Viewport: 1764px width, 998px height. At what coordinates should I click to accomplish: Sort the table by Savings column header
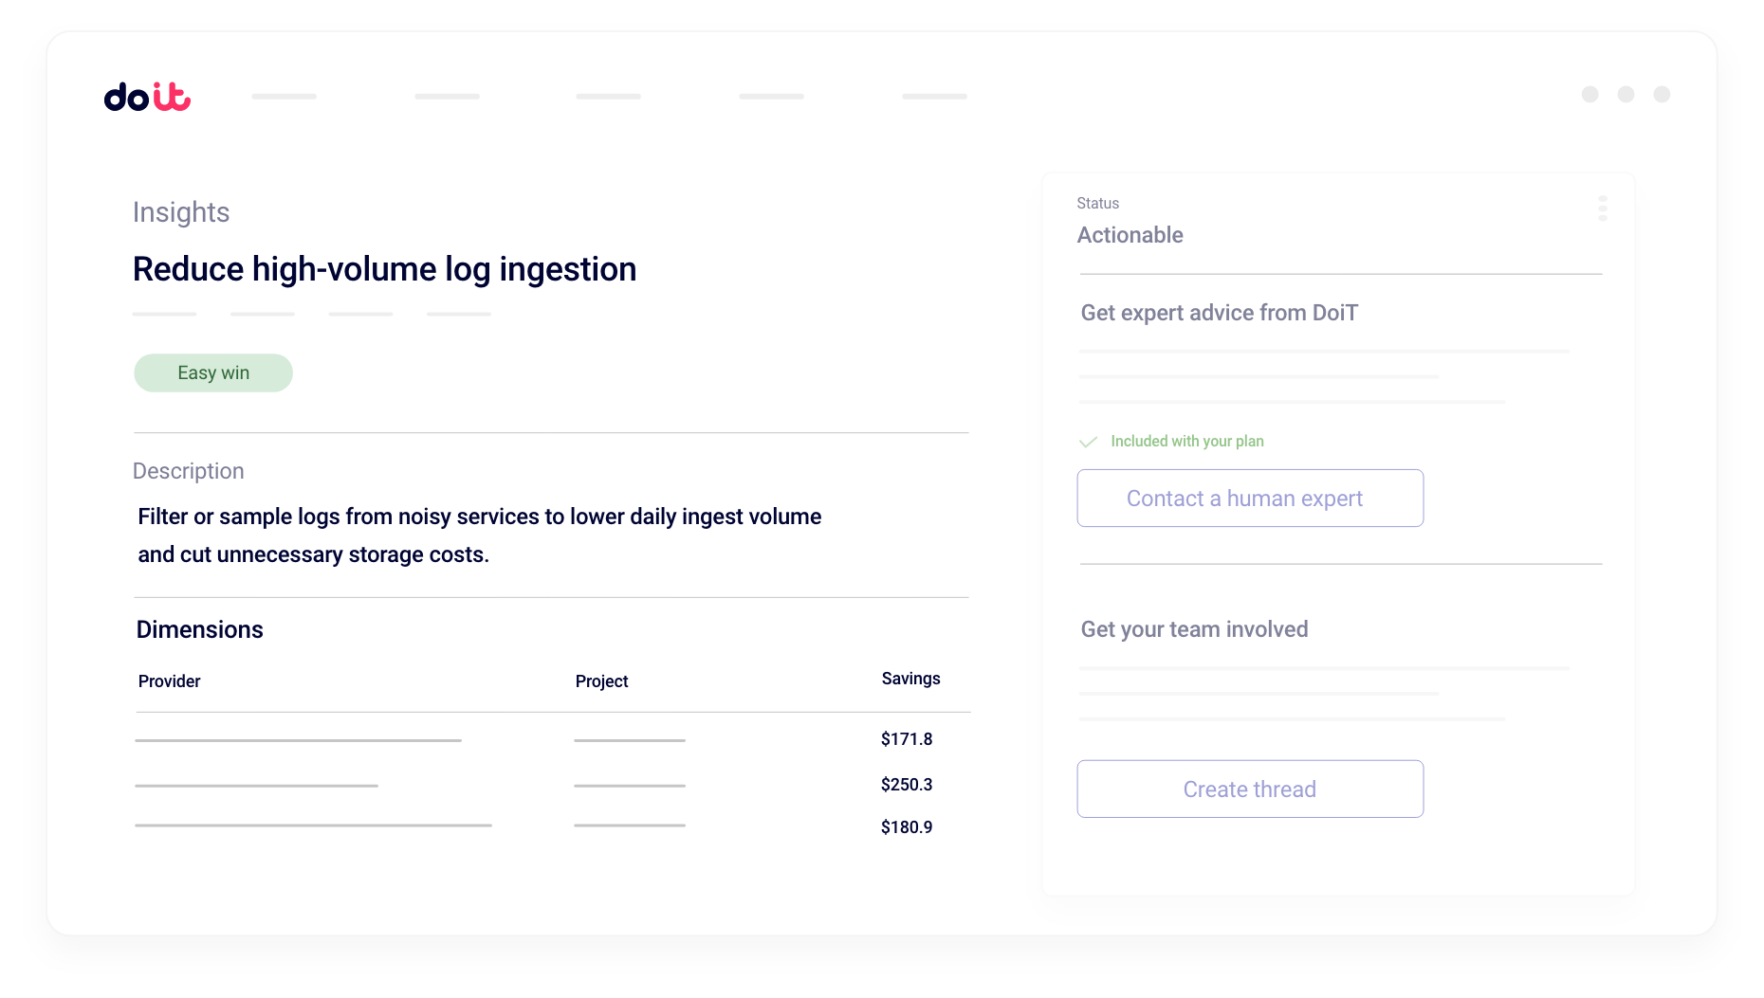(x=910, y=679)
